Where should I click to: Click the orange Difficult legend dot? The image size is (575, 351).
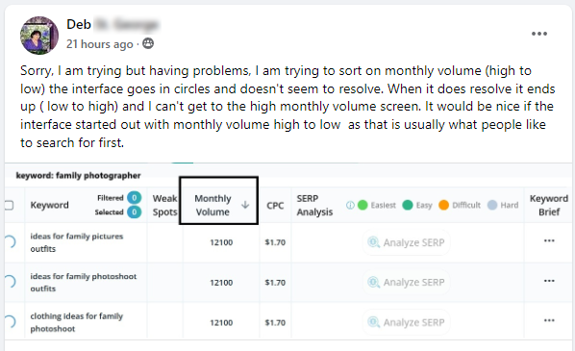tap(443, 205)
